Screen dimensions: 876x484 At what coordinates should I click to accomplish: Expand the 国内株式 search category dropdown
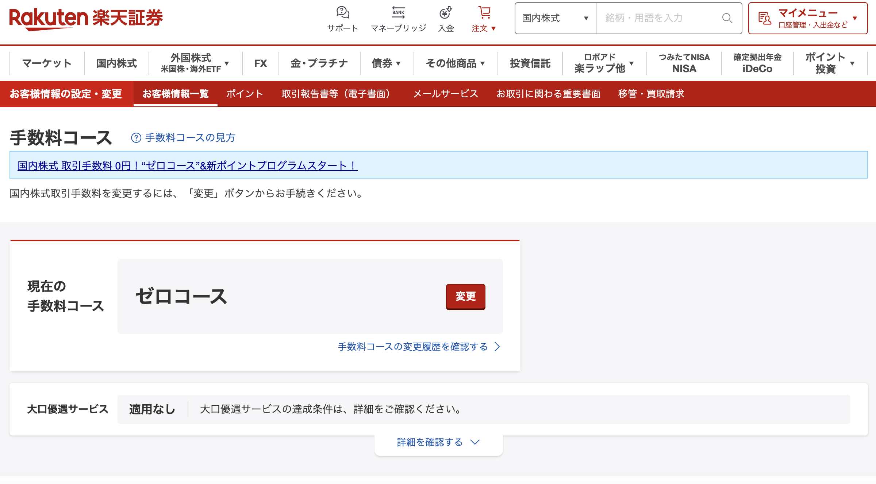point(555,18)
